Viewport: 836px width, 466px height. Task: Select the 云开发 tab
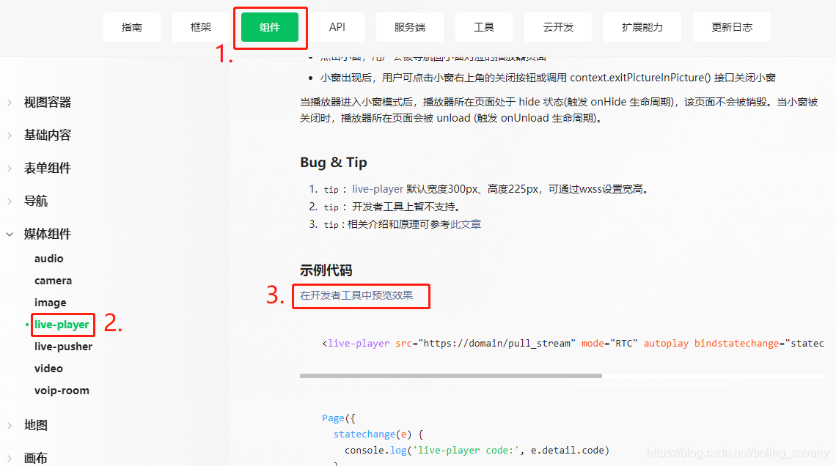tap(557, 27)
